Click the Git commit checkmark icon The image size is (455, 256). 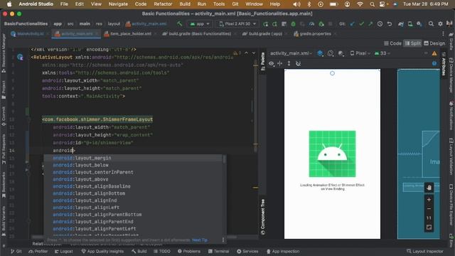[x=361, y=24]
